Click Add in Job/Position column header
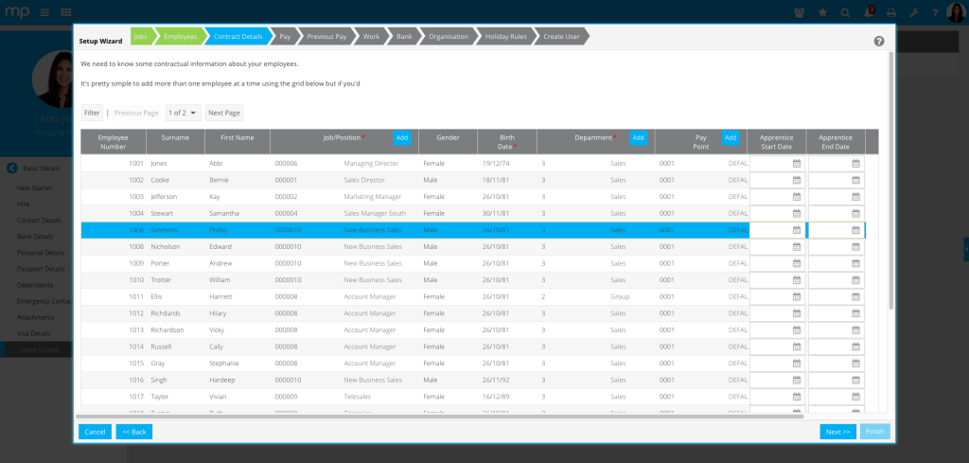Image resolution: width=969 pixels, height=463 pixels. 402,138
